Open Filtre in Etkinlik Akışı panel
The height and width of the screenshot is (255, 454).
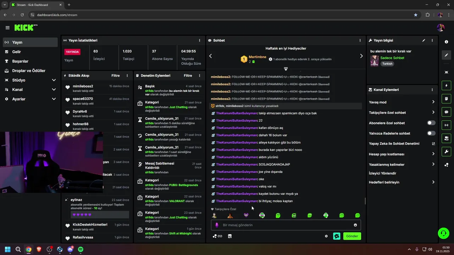click(116, 75)
